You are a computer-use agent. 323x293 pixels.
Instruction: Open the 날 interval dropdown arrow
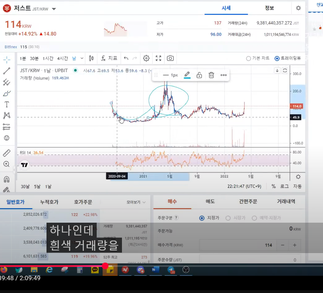pos(82,58)
